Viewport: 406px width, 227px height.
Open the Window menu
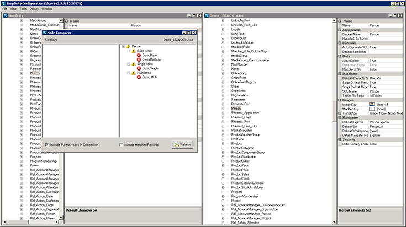tap(47, 9)
